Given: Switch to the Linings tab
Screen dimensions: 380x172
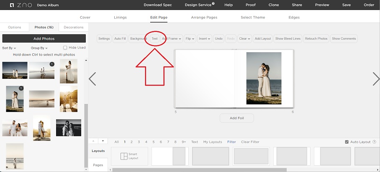Looking at the screenshot, I should pos(120,18).
